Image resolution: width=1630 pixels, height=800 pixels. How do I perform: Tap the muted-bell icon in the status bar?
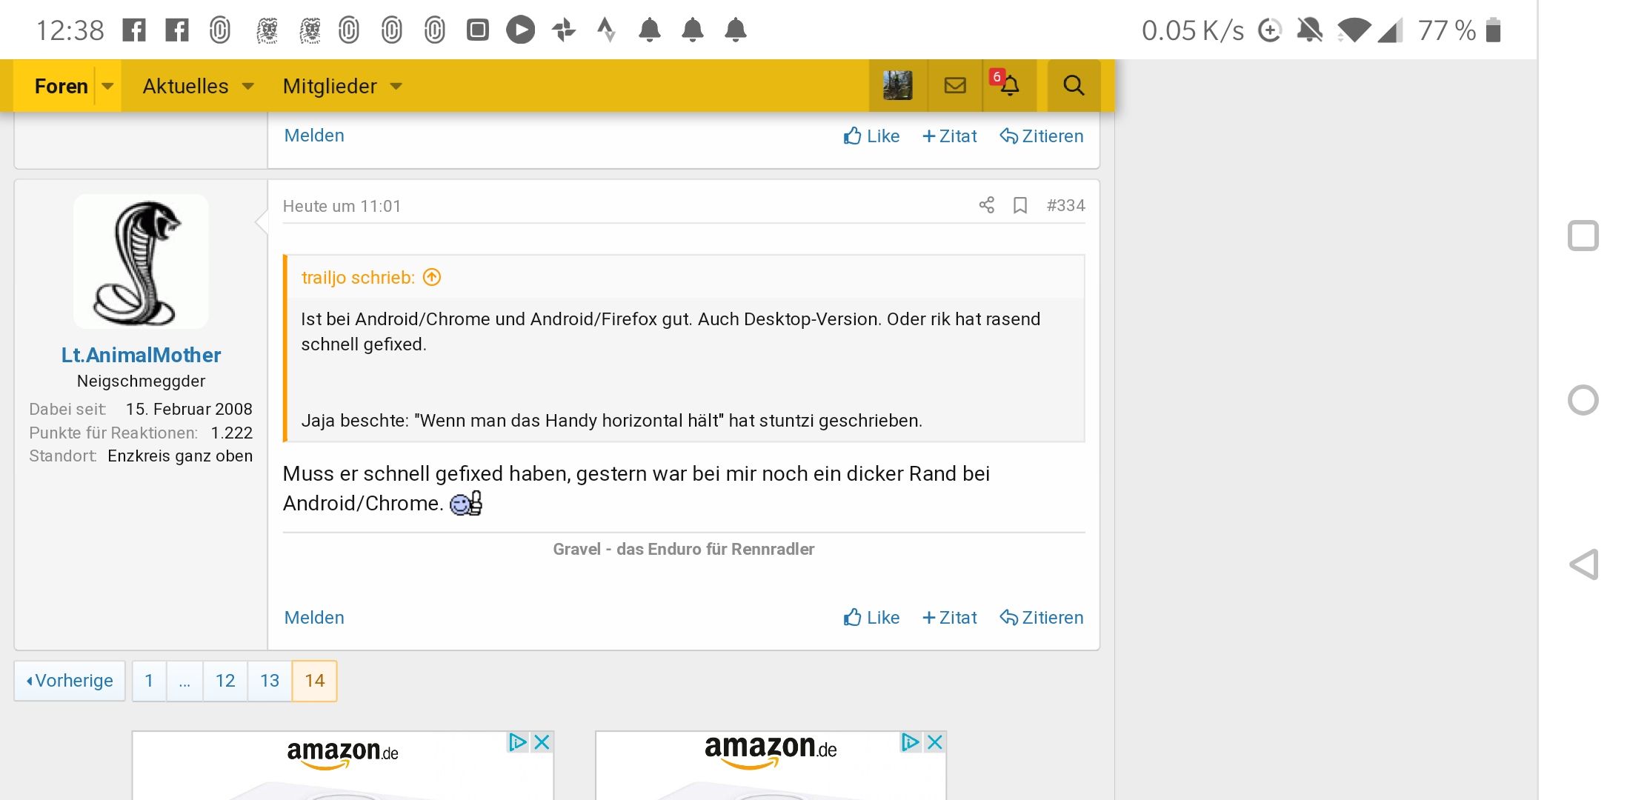(x=1310, y=30)
